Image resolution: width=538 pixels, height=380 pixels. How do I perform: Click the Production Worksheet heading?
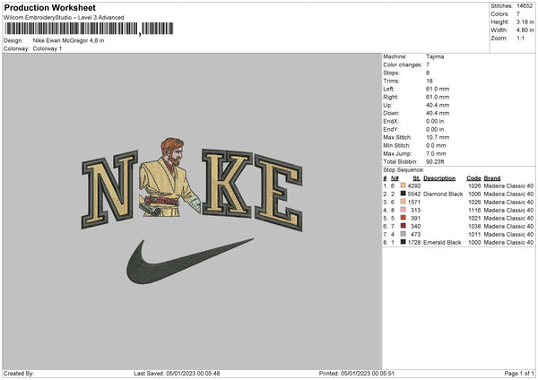pos(49,7)
